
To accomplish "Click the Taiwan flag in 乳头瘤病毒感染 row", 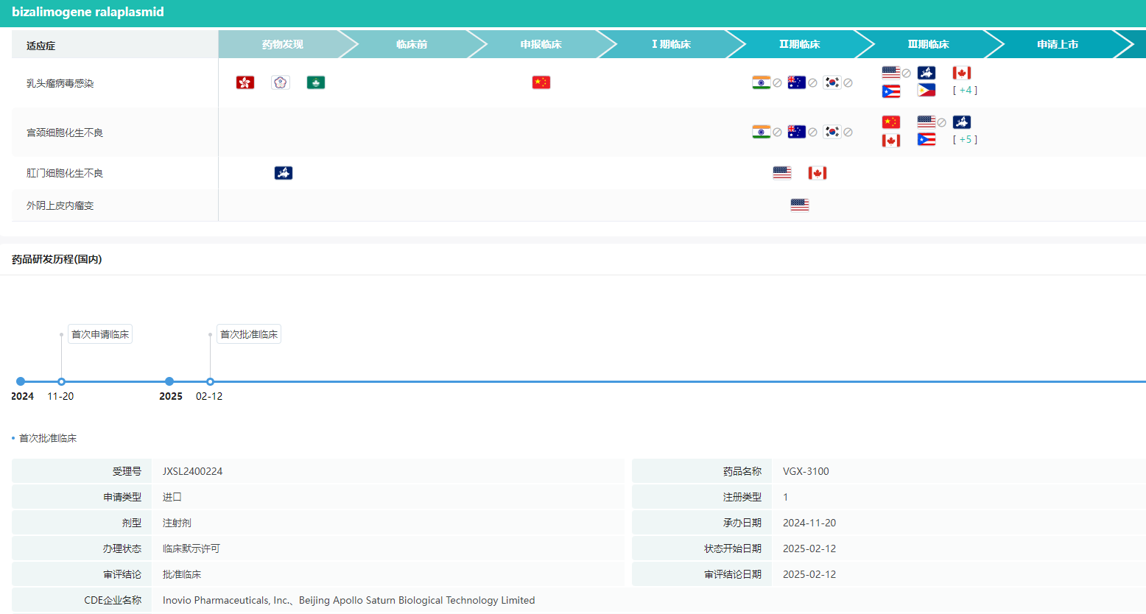I will point(281,82).
